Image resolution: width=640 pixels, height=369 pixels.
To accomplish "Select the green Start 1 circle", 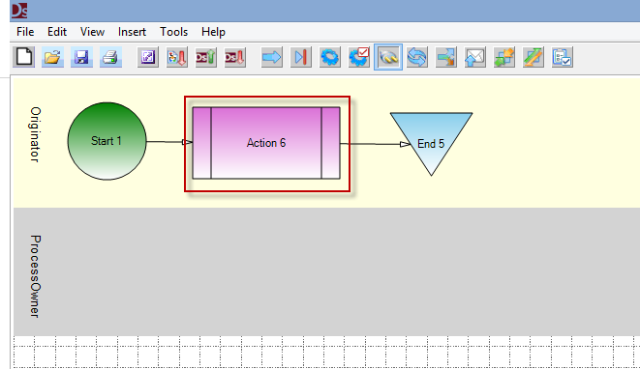I will (107, 141).
